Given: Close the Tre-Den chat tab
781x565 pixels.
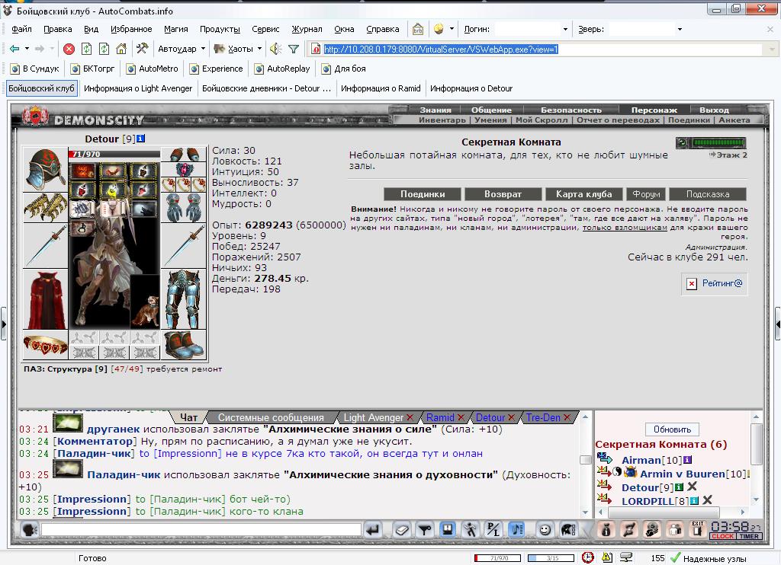Looking at the screenshot, I should point(567,417).
